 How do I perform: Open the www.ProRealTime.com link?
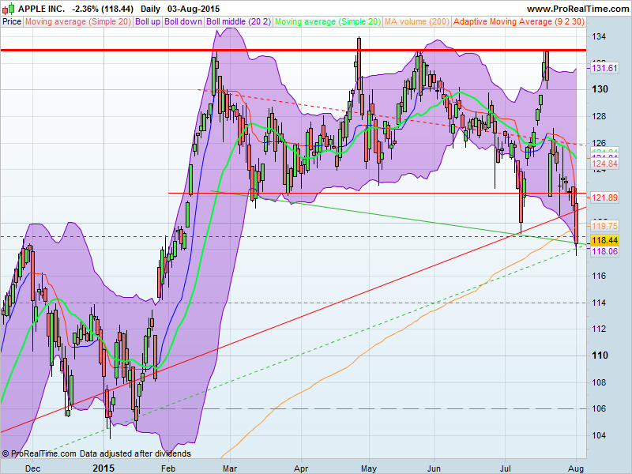click(577, 9)
